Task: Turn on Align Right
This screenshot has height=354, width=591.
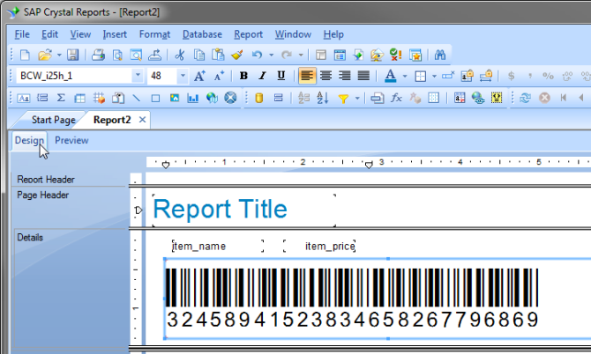Action: coord(345,76)
